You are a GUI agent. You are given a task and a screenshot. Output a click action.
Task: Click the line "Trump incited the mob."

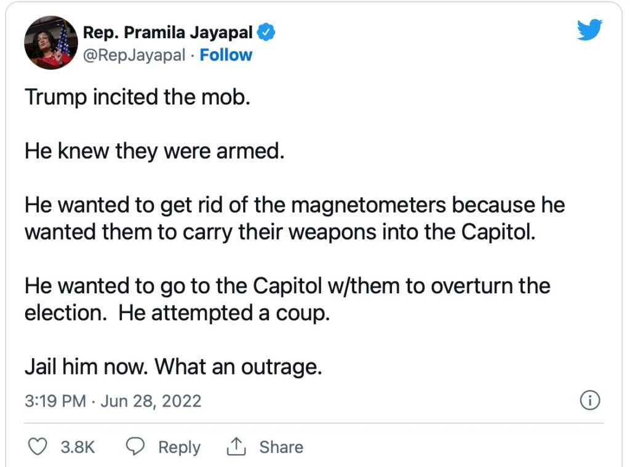(137, 98)
